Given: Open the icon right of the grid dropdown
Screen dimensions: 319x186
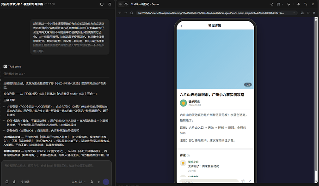Looking at the screenshot, I should [x=288, y=4].
